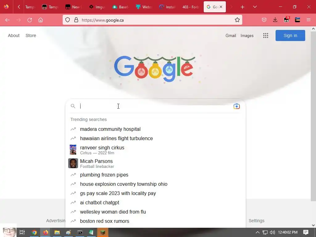Select suggestion wellesley woman died from flu
Viewport: 316px width, 237px height.
tap(156, 212)
